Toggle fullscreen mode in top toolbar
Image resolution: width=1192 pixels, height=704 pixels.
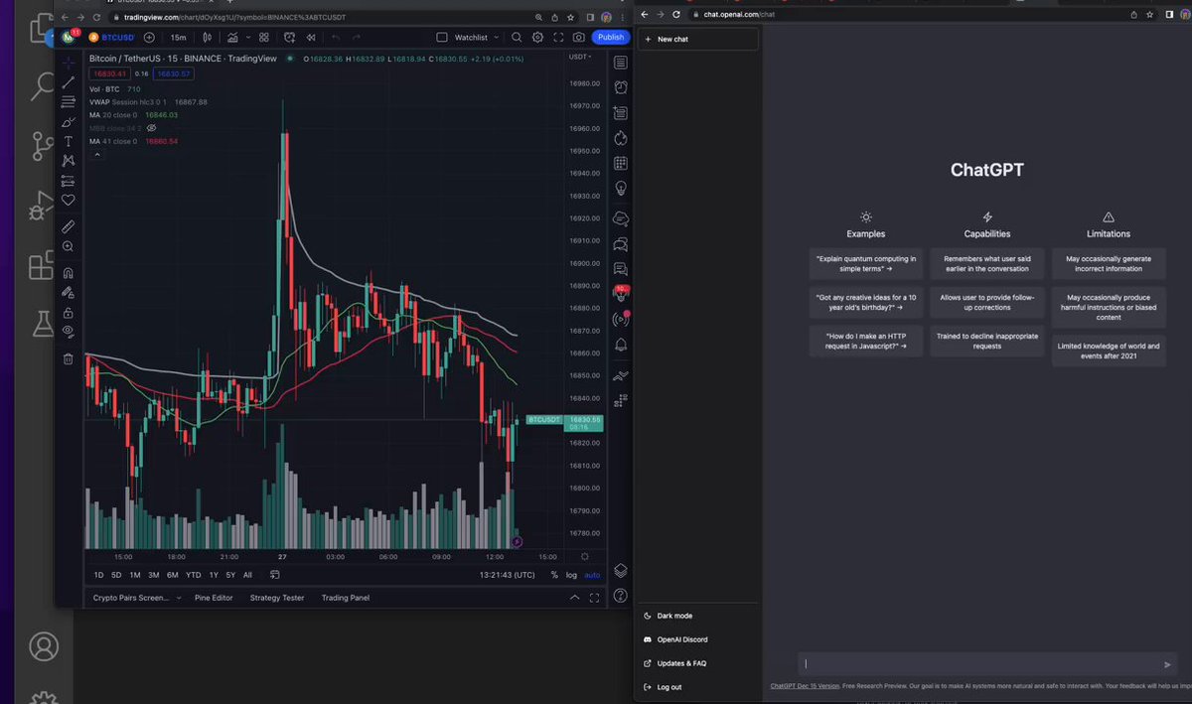(x=558, y=37)
